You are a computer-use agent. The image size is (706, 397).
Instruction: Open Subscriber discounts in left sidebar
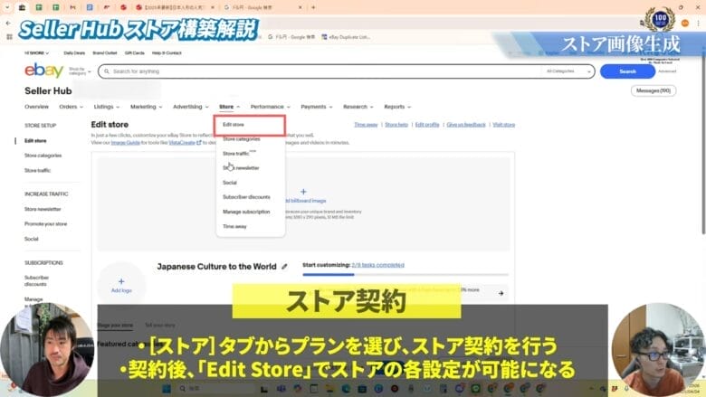[x=36, y=281]
